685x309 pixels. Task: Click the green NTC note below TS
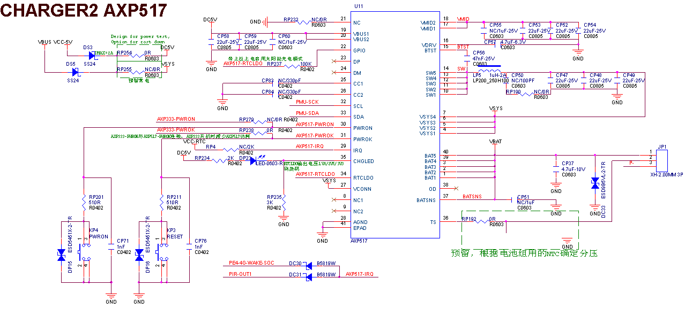524,253
